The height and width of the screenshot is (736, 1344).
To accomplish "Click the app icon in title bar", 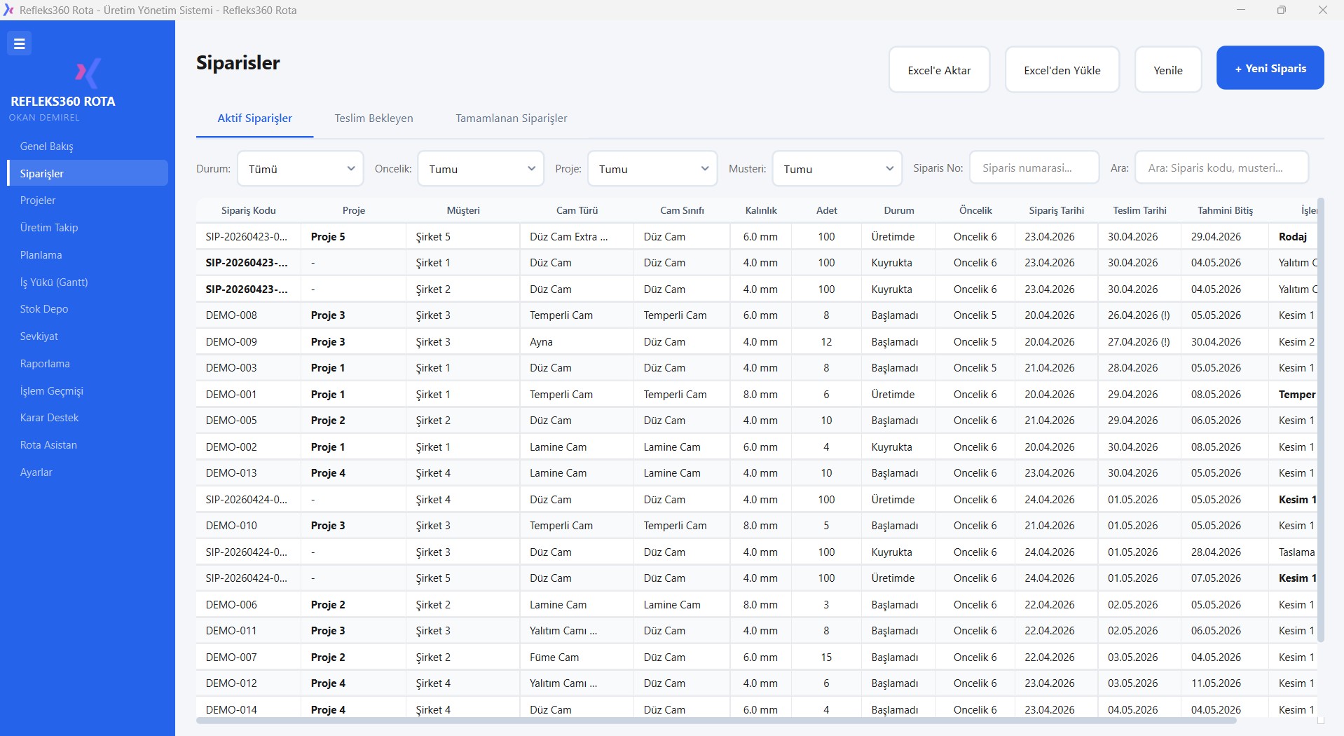I will pos(8,10).
